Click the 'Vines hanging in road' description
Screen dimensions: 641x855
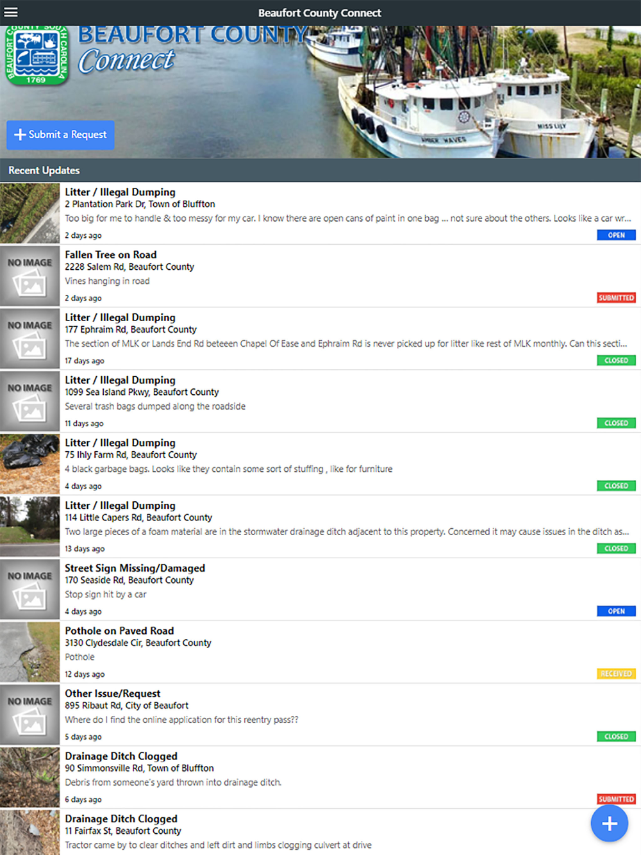[107, 281]
